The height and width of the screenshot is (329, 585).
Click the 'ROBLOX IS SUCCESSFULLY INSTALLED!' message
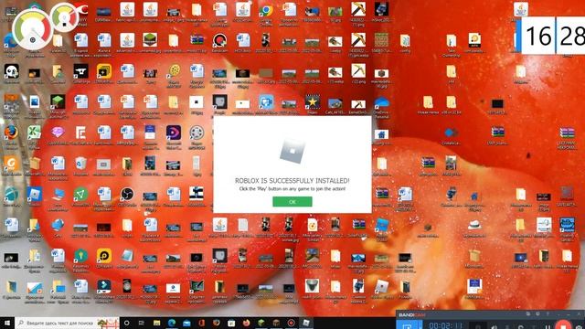tap(292, 181)
